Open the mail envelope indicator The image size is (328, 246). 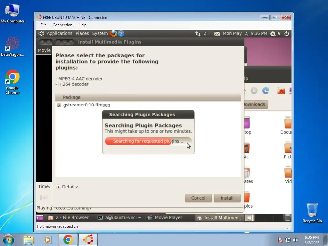click(217, 33)
